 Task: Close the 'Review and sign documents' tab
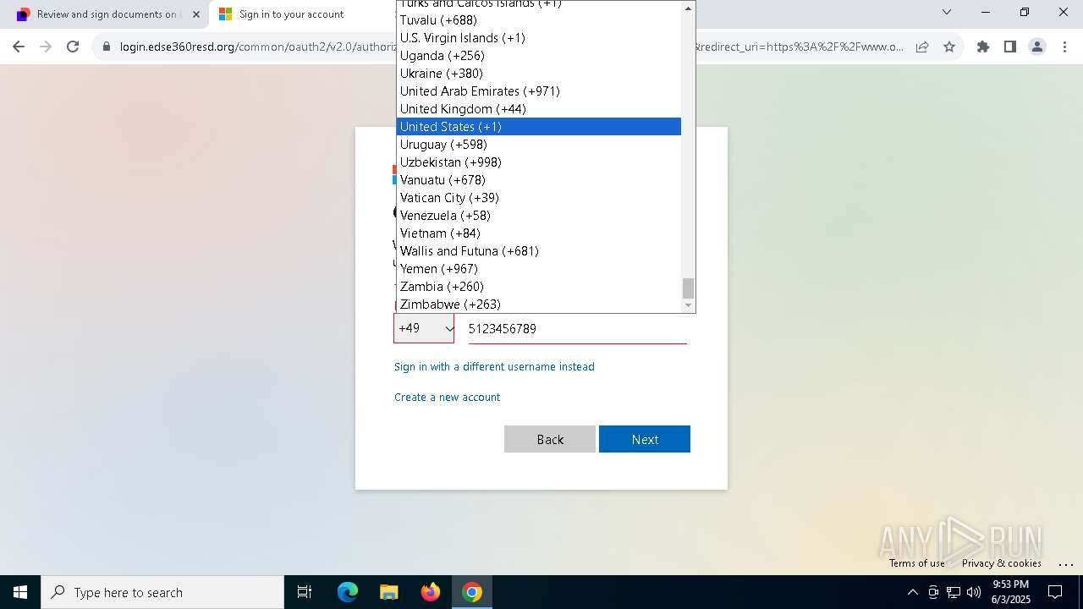pos(196,14)
